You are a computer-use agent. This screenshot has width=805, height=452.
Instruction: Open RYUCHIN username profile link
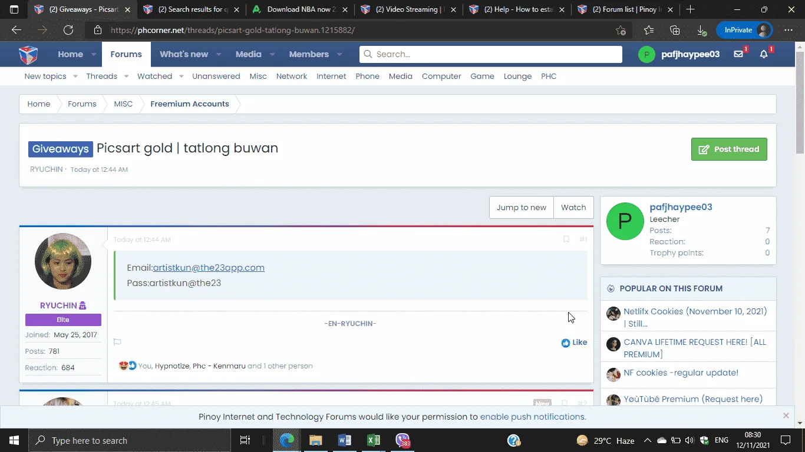tap(58, 305)
